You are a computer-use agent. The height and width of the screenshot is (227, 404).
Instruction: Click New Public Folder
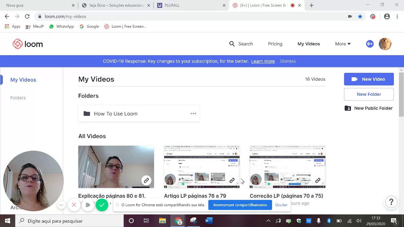click(x=369, y=108)
